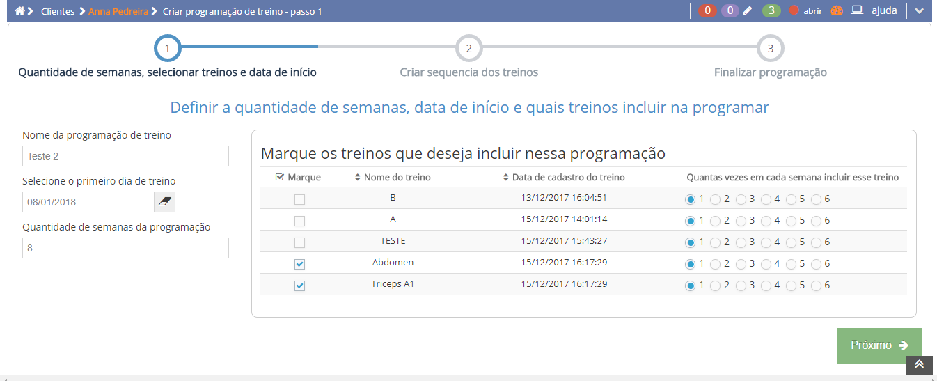Check the box for treino B
Screen dimensions: 937x381
(x=299, y=199)
